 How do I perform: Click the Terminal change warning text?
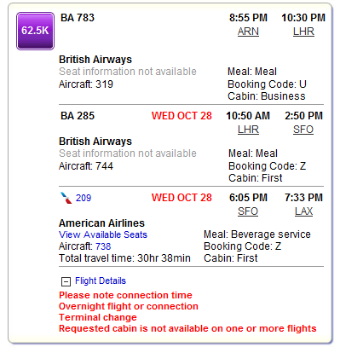tap(98, 317)
